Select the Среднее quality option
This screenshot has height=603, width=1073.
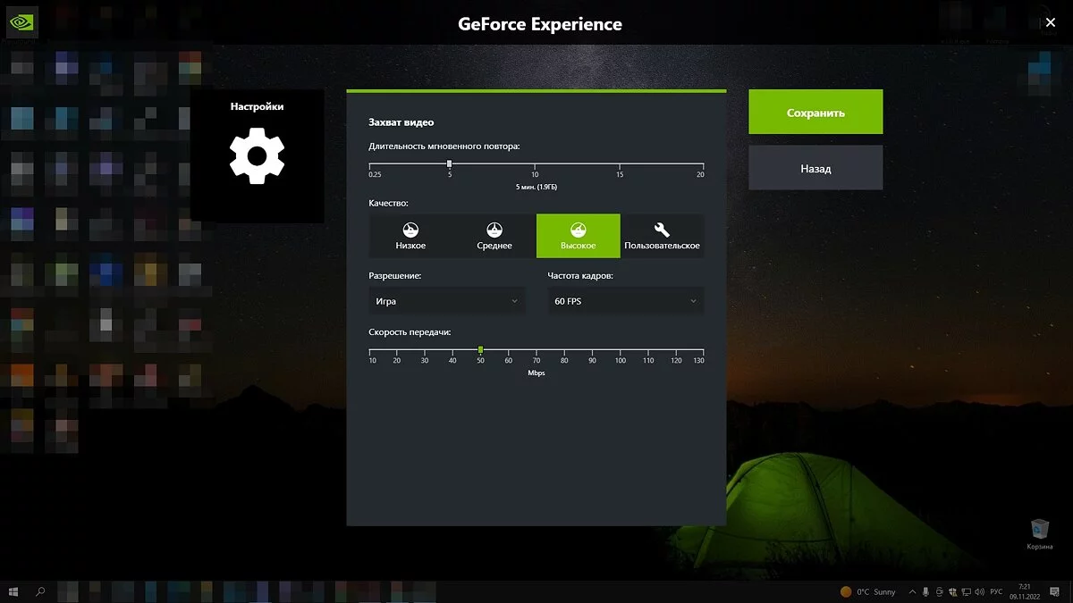[x=494, y=236]
